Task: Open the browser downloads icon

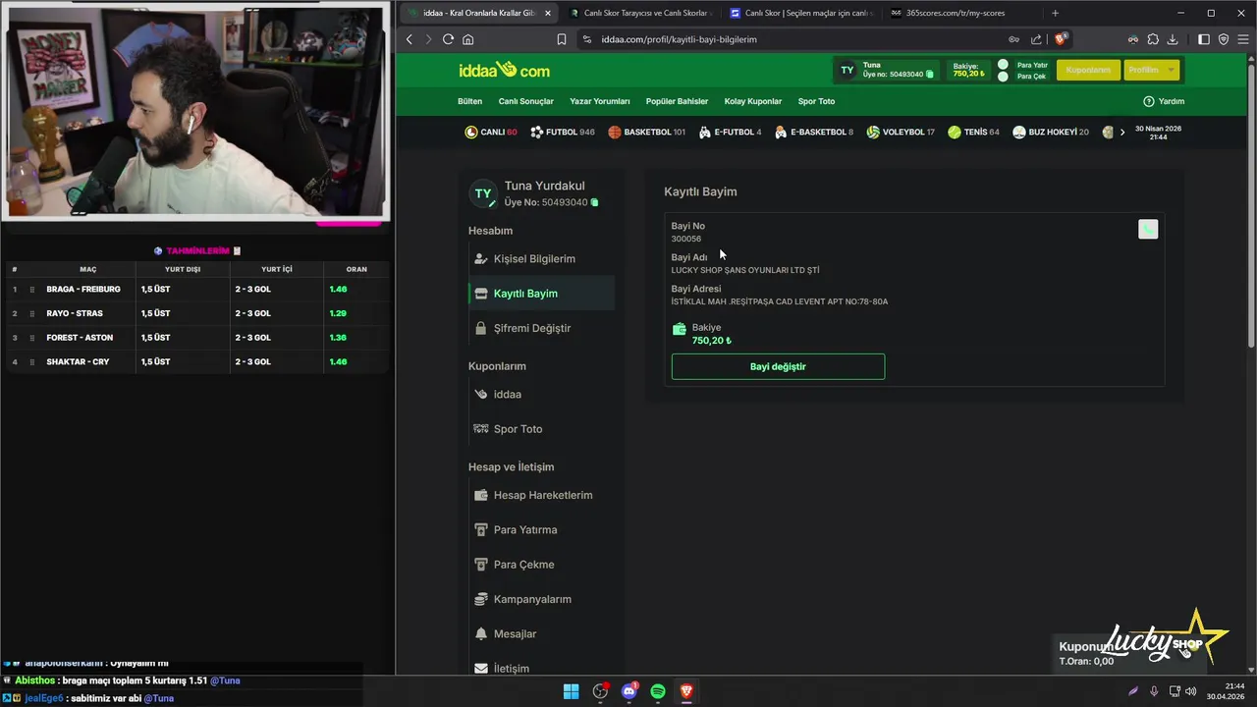Action: 1173,39
